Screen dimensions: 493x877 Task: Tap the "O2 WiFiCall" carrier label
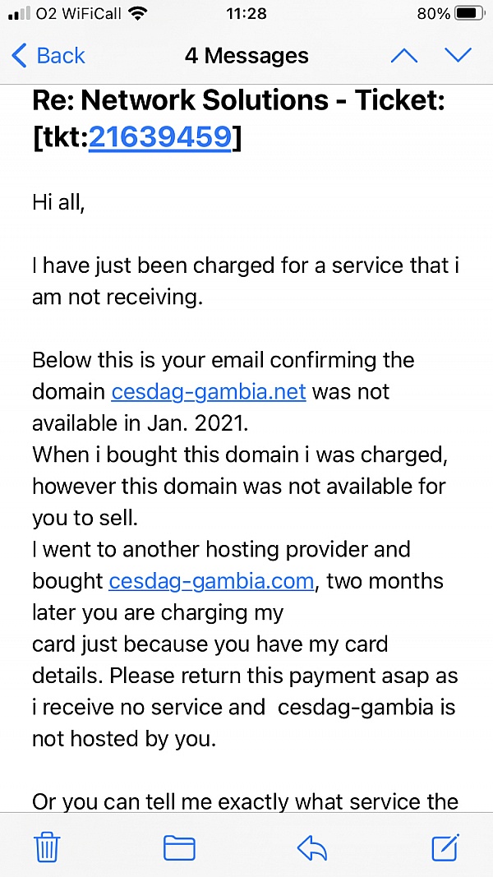click(80, 14)
